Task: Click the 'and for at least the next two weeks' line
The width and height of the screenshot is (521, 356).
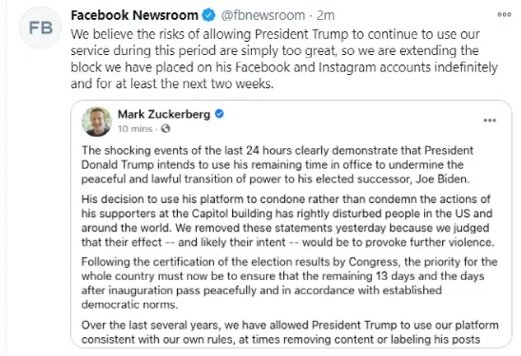Action: [x=172, y=84]
